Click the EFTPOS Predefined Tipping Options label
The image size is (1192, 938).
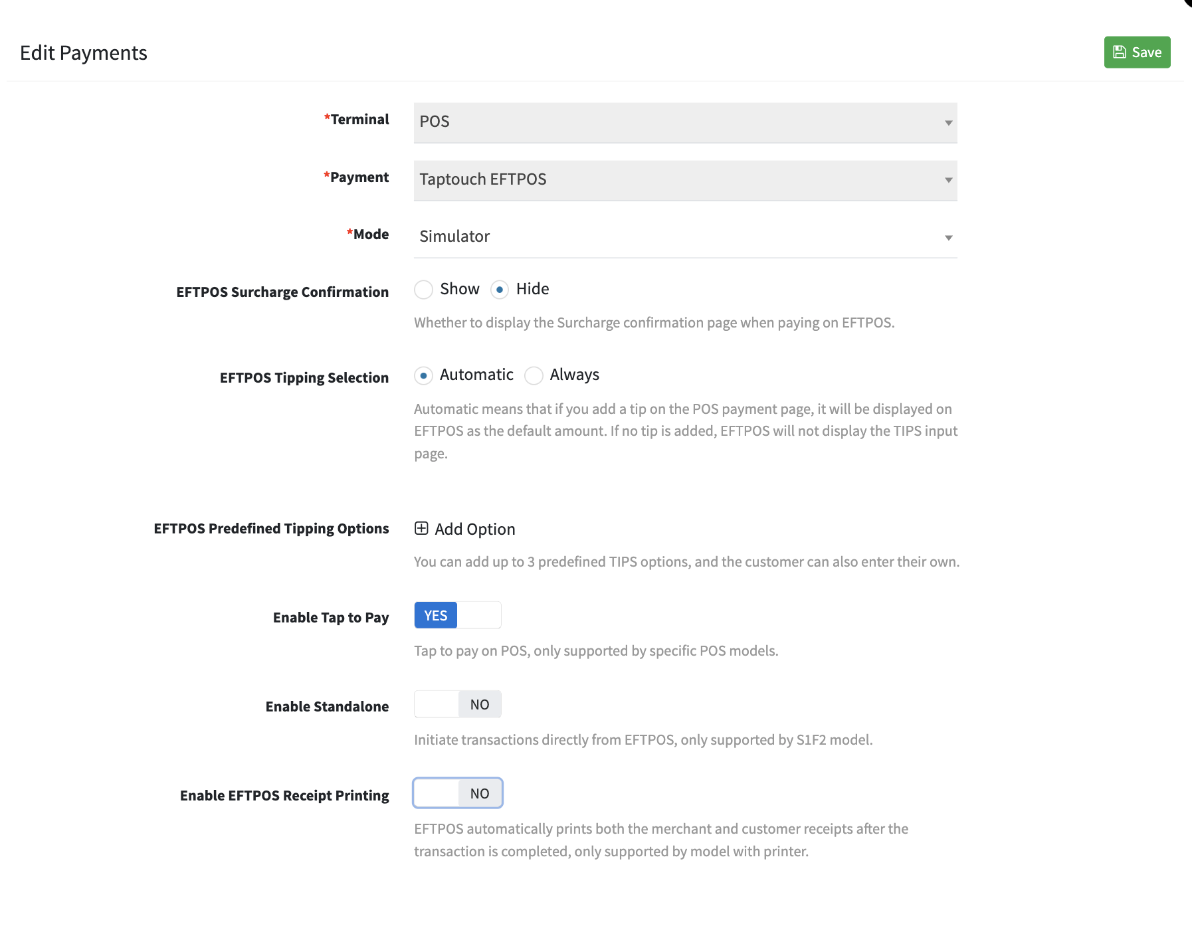point(271,529)
